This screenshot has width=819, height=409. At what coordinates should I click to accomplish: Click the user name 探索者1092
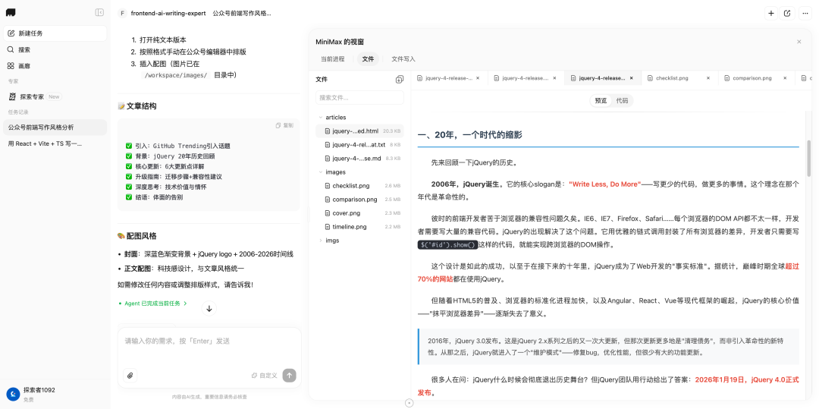pos(39,390)
